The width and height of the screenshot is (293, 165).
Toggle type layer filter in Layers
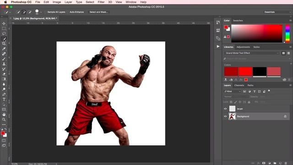[255, 91]
